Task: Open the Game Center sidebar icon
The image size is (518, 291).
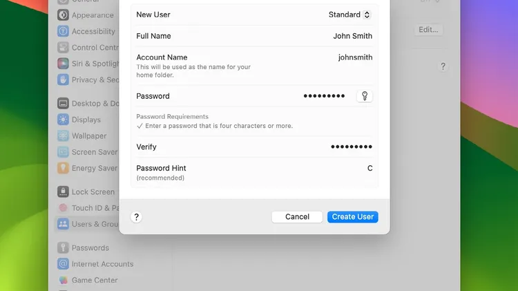Action: point(63,280)
